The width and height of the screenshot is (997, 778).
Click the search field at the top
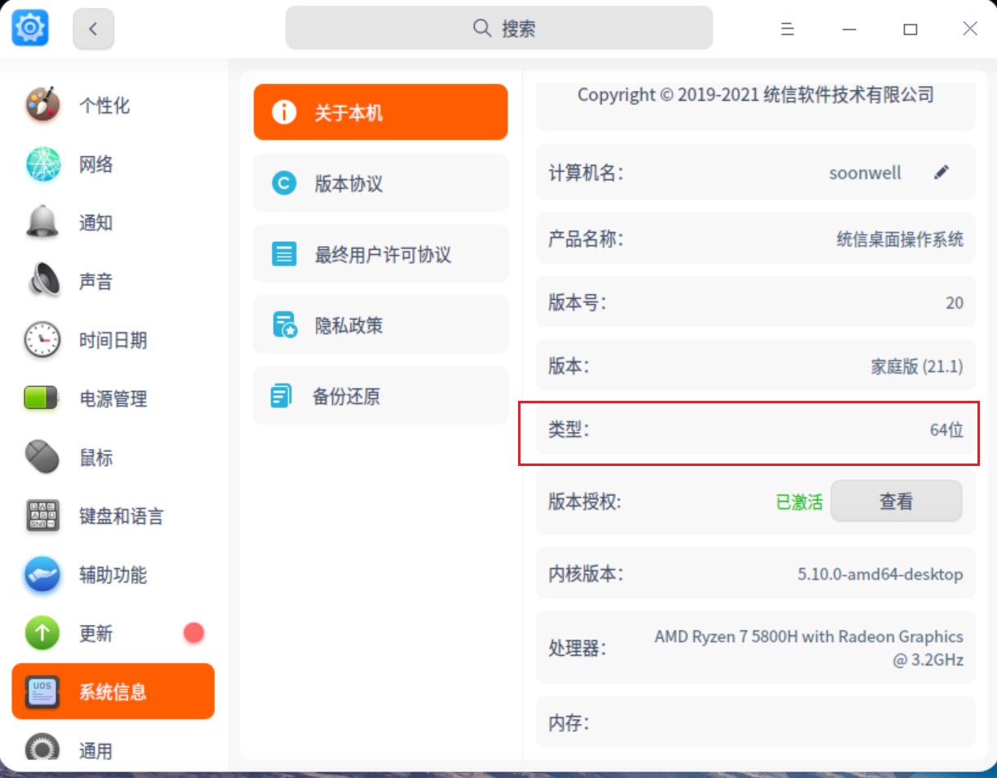click(498, 29)
